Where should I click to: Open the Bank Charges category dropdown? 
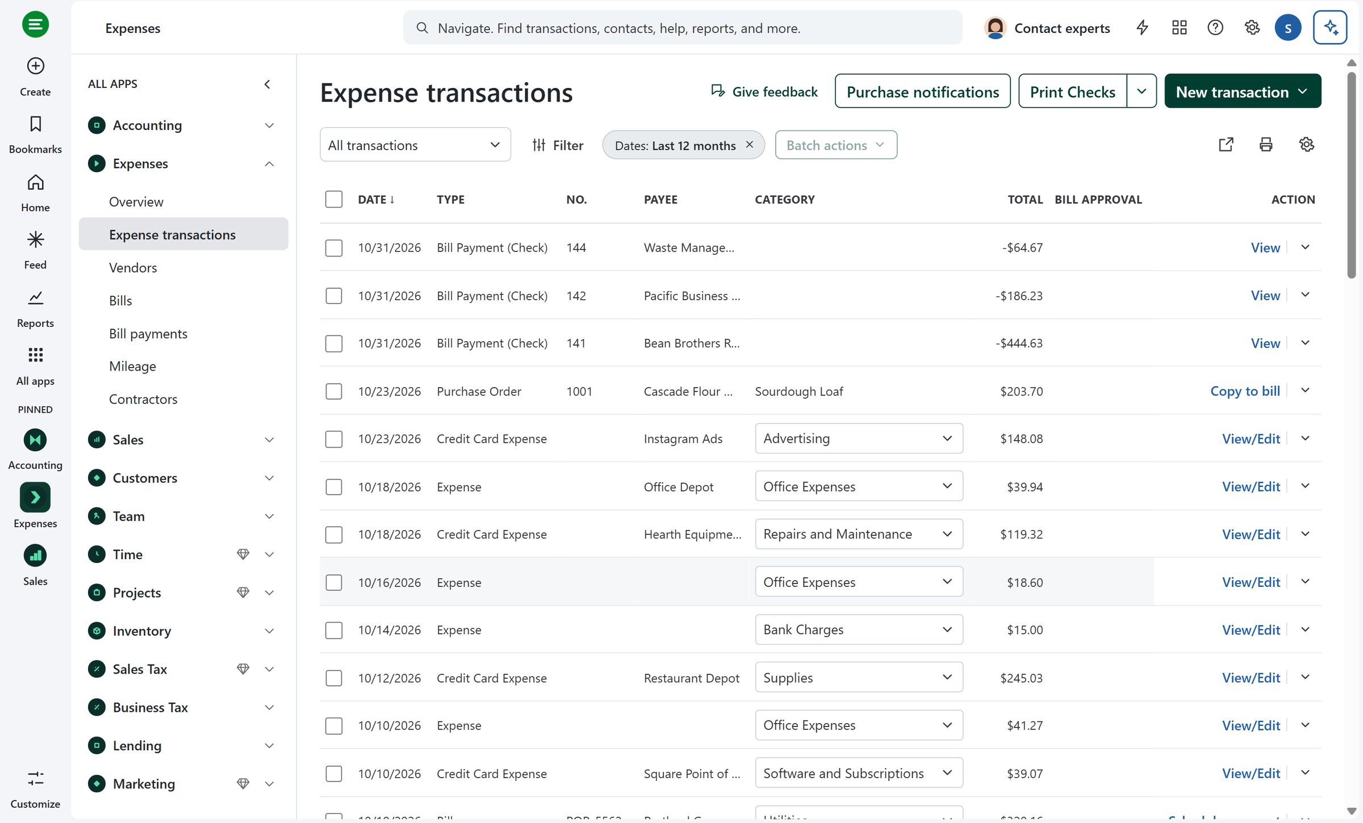tap(859, 629)
